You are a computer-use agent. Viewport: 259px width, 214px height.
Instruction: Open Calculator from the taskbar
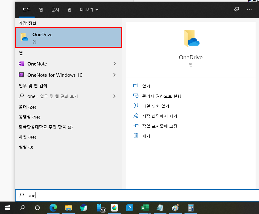point(190,208)
